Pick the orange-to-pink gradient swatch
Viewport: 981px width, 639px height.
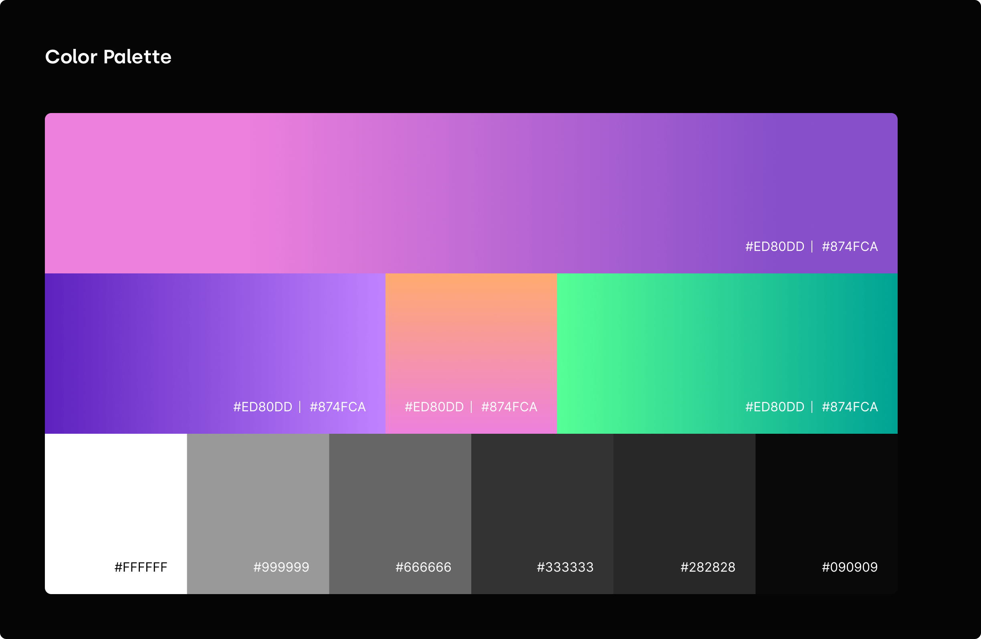[471, 353]
